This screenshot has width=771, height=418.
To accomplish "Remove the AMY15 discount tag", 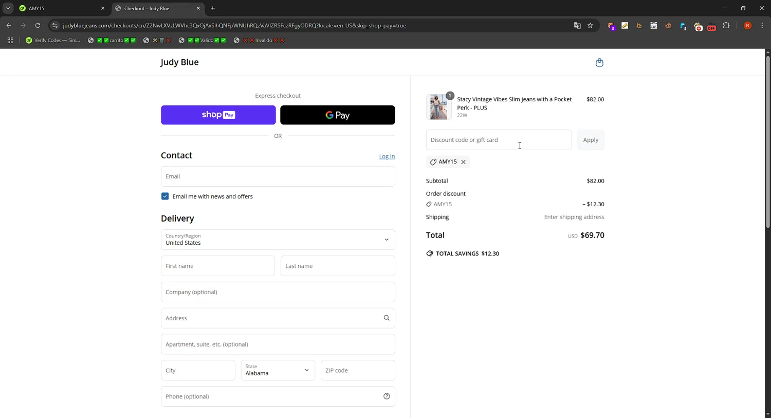I will (463, 162).
